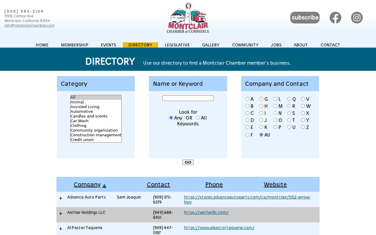376x235 pixels.
Task: Filter companies by letter S
Action: point(289,113)
